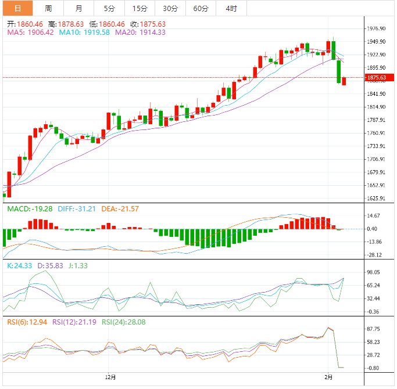Switch to the 4时 timeframe tab

(231, 8)
